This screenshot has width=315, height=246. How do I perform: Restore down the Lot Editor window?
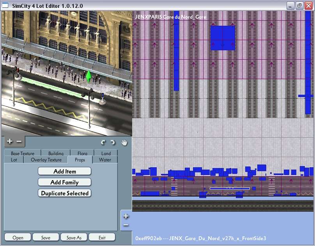coord(299,5)
